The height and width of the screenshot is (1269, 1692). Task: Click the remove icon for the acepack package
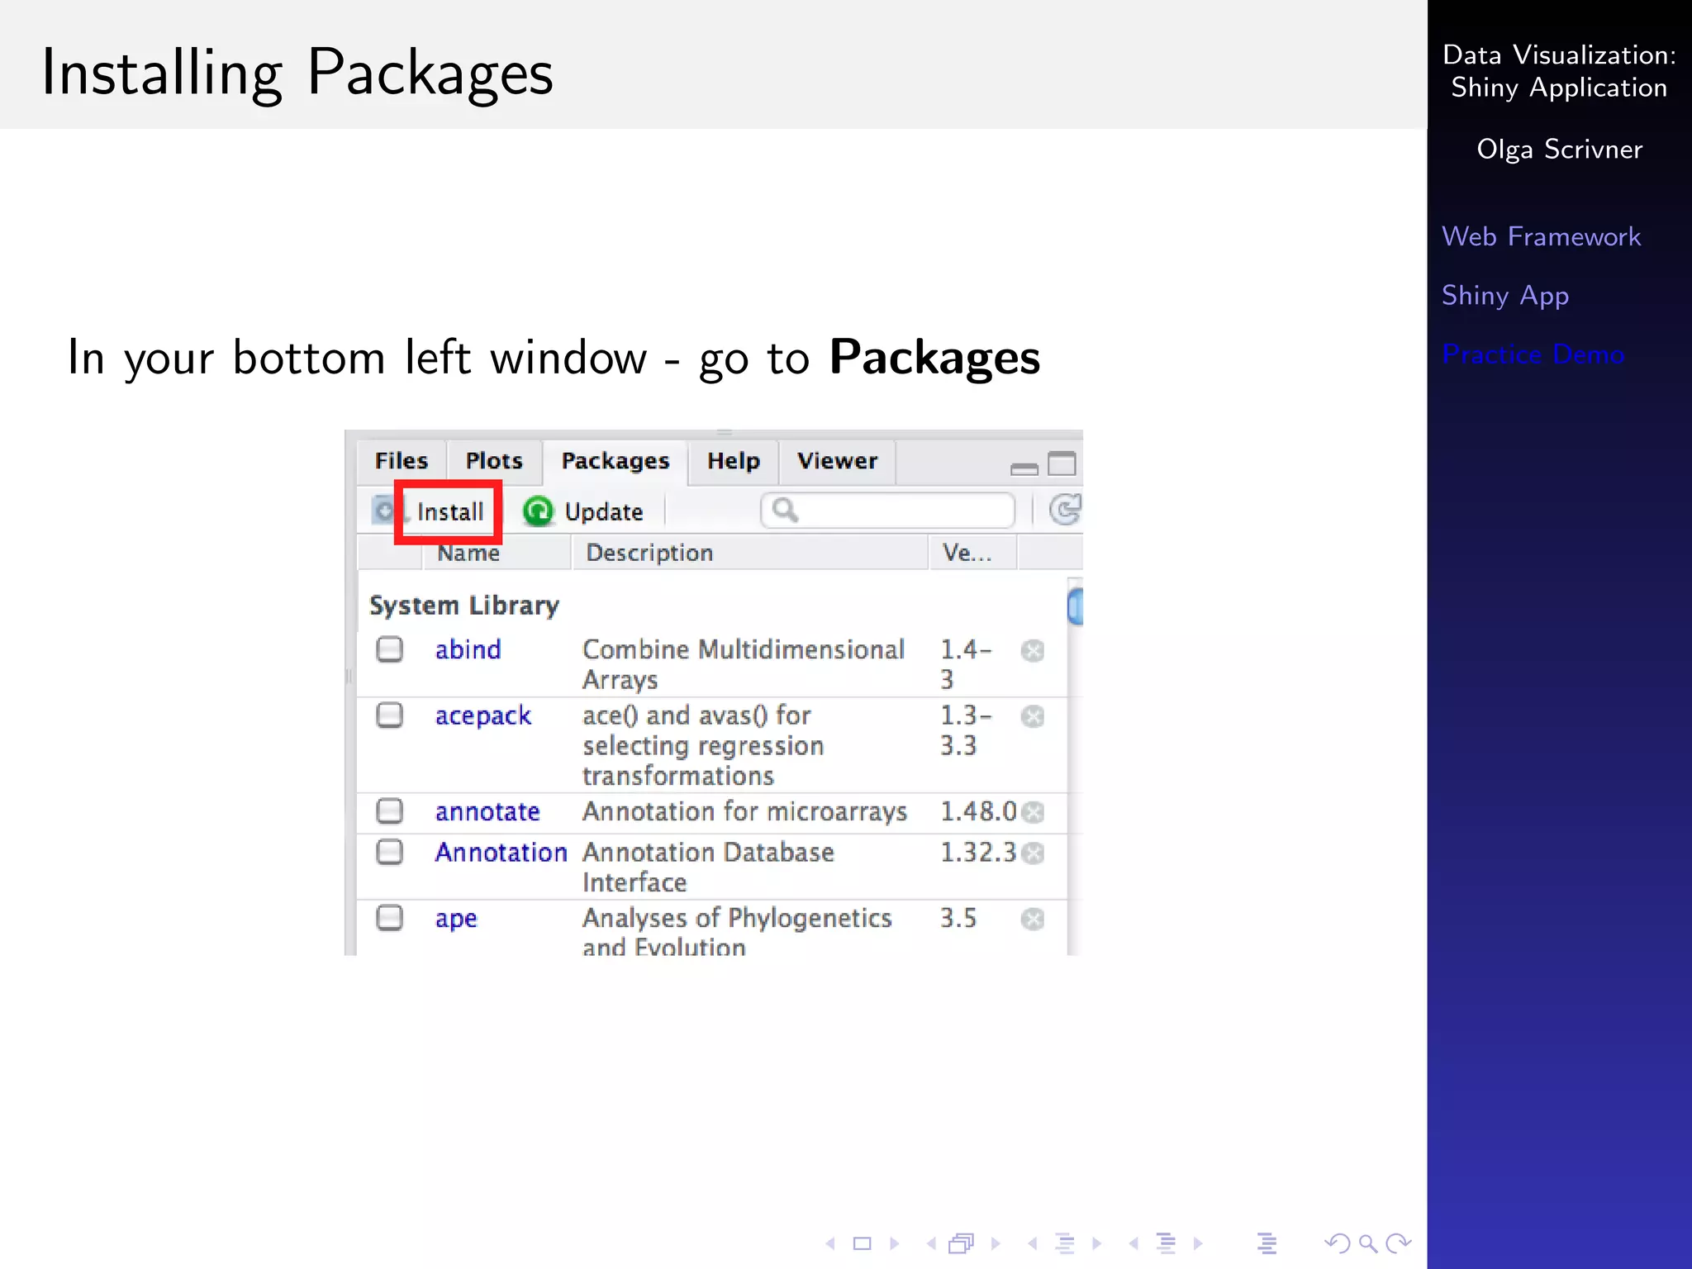tap(1032, 716)
